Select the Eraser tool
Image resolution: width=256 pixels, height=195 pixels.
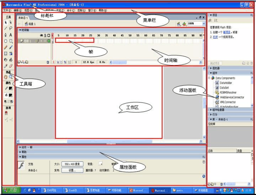11,66
